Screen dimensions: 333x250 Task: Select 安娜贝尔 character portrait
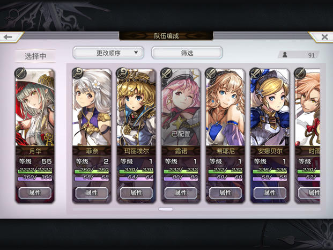point(270,108)
